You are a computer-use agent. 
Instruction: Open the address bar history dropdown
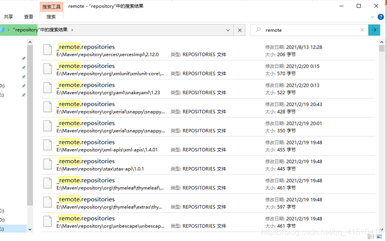point(228,30)
